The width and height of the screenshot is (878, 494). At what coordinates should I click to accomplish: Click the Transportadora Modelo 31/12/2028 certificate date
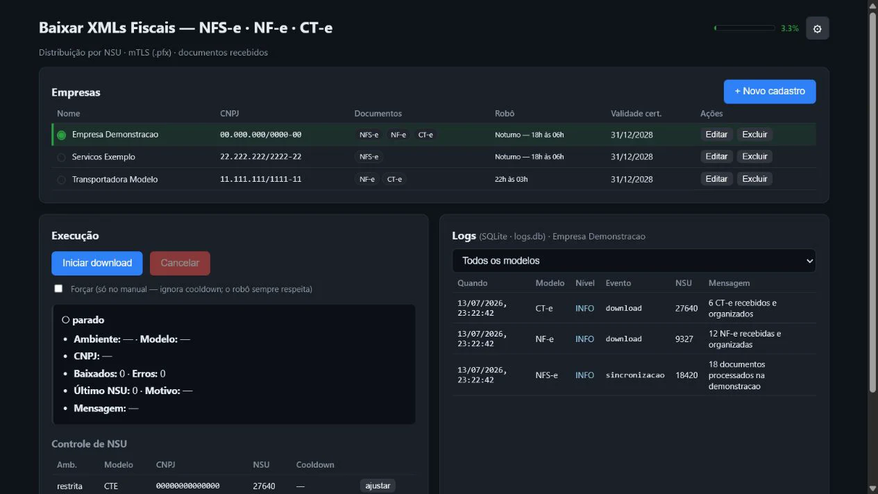pos(632,179)
